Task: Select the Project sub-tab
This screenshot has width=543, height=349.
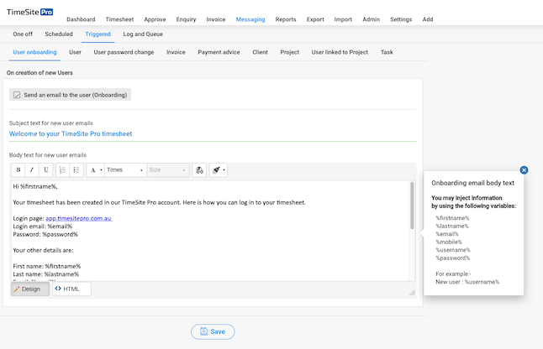Action: [289, 52]
